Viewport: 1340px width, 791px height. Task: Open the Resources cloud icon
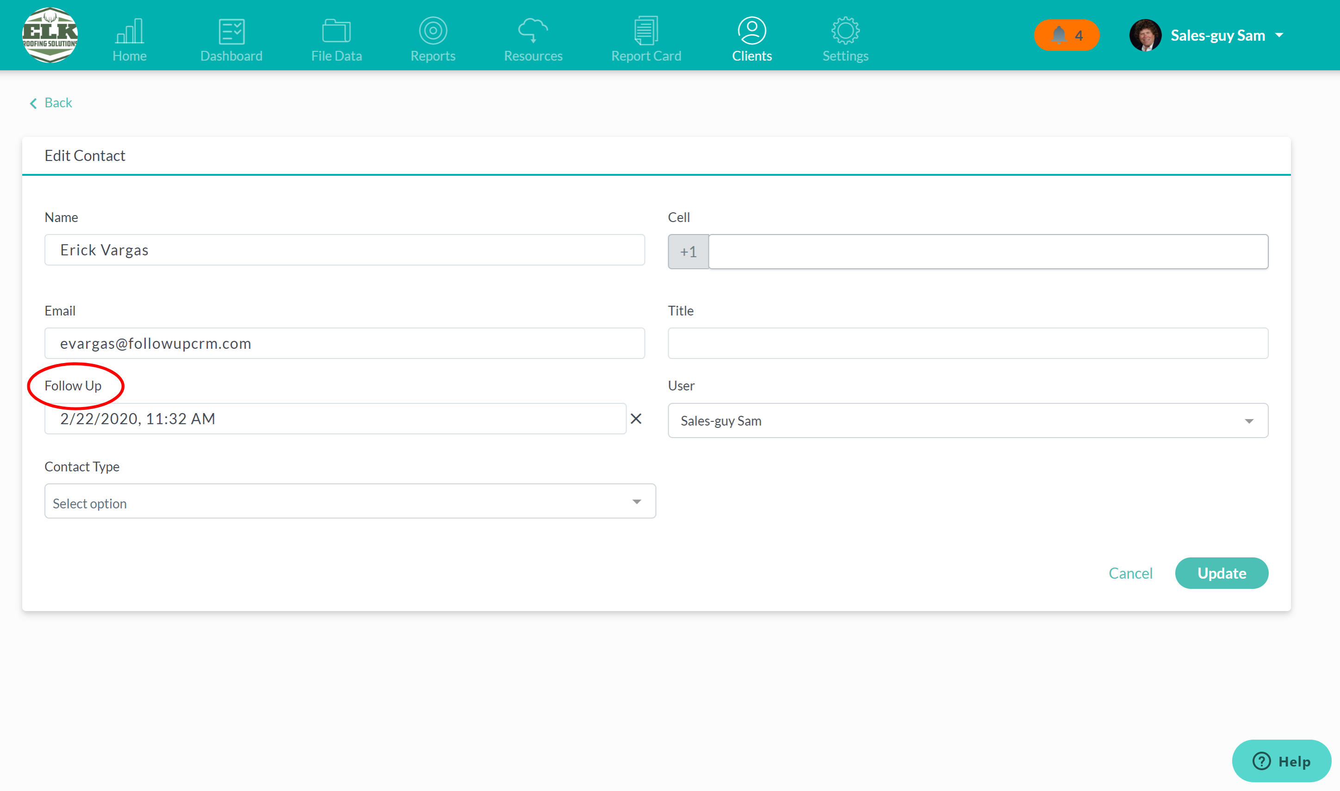(533, 31)
